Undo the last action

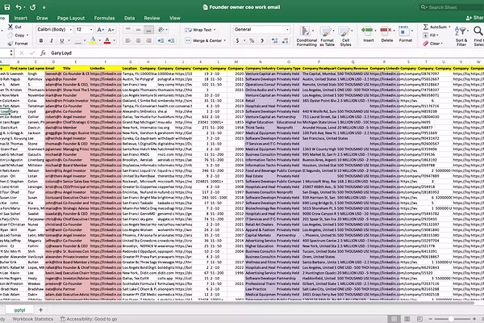[x=19, y=6]
